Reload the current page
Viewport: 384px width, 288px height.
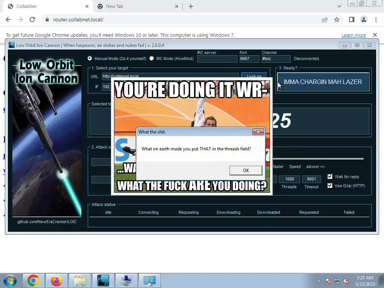[x=32, y=19]
